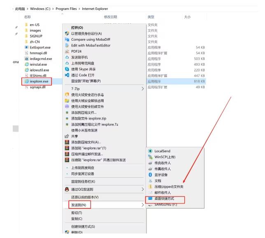The height and width of the screenshot is (238, 265).
Task: Open the zh-CN folder in file list
Action: tap(35, 42)
